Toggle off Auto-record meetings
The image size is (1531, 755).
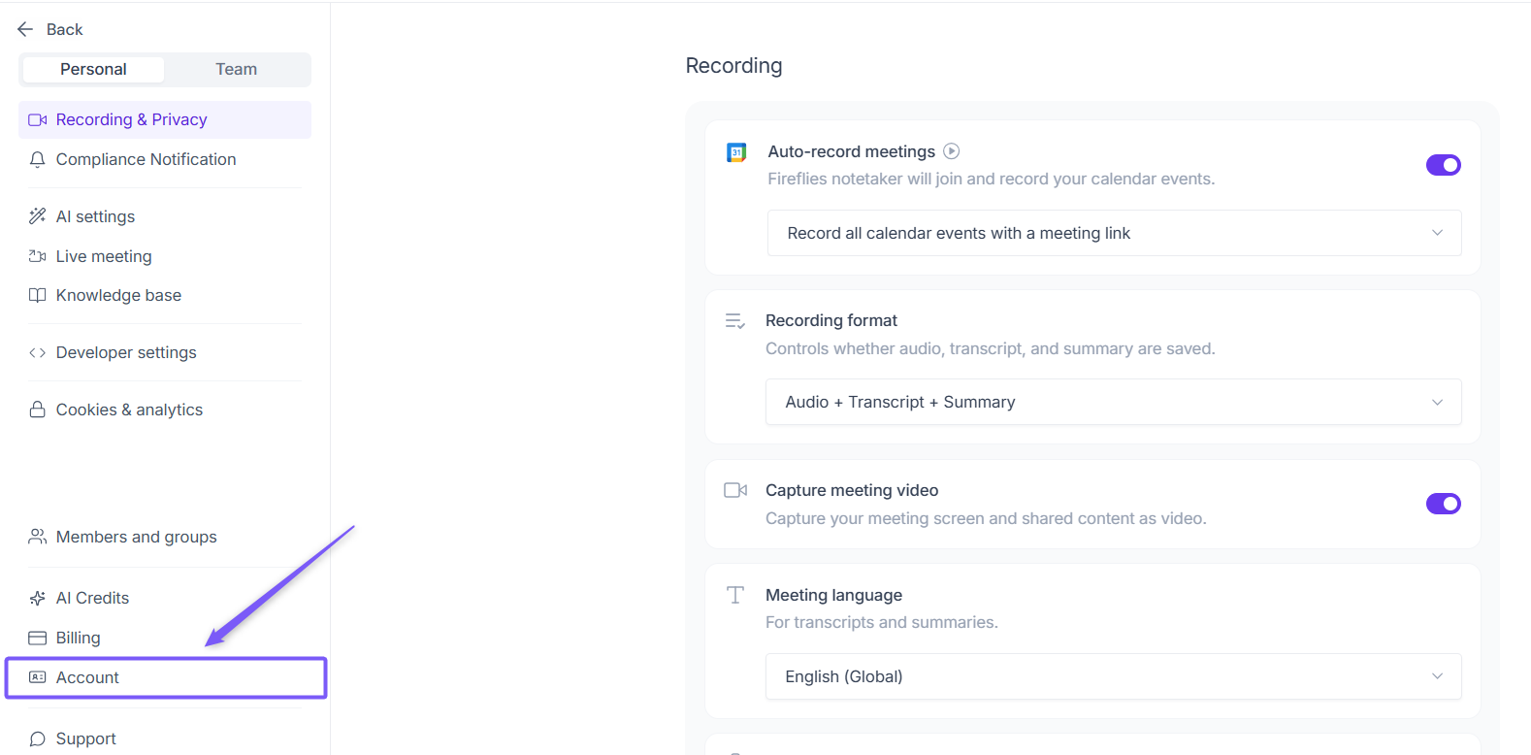[1444, 165]
